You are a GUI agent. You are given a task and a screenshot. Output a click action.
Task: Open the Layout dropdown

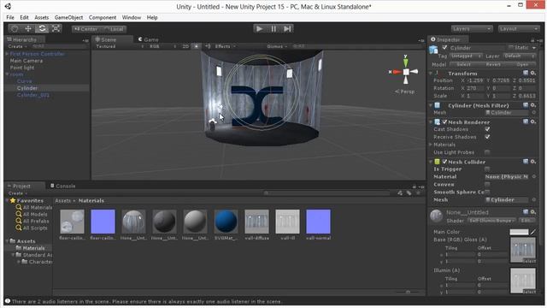[x=519, y=29]
